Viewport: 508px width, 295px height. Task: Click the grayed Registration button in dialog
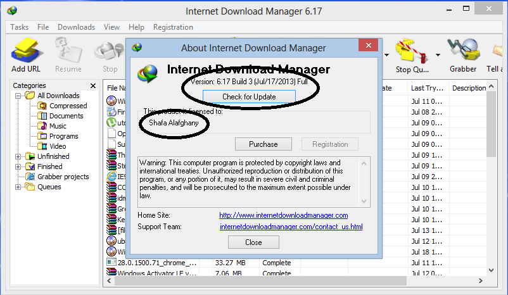[x=330, y=144]
